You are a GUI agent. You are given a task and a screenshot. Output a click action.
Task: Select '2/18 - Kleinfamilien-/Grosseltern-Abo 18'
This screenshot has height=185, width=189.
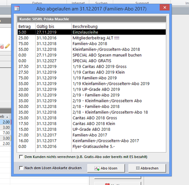(x=92, y=112)
